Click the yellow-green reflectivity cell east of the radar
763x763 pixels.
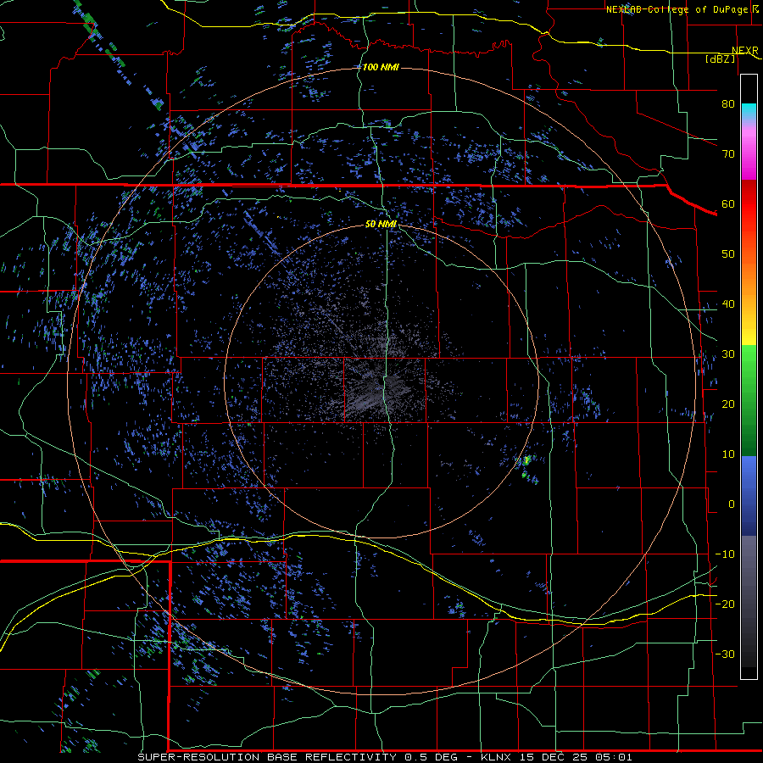[527, 459]
